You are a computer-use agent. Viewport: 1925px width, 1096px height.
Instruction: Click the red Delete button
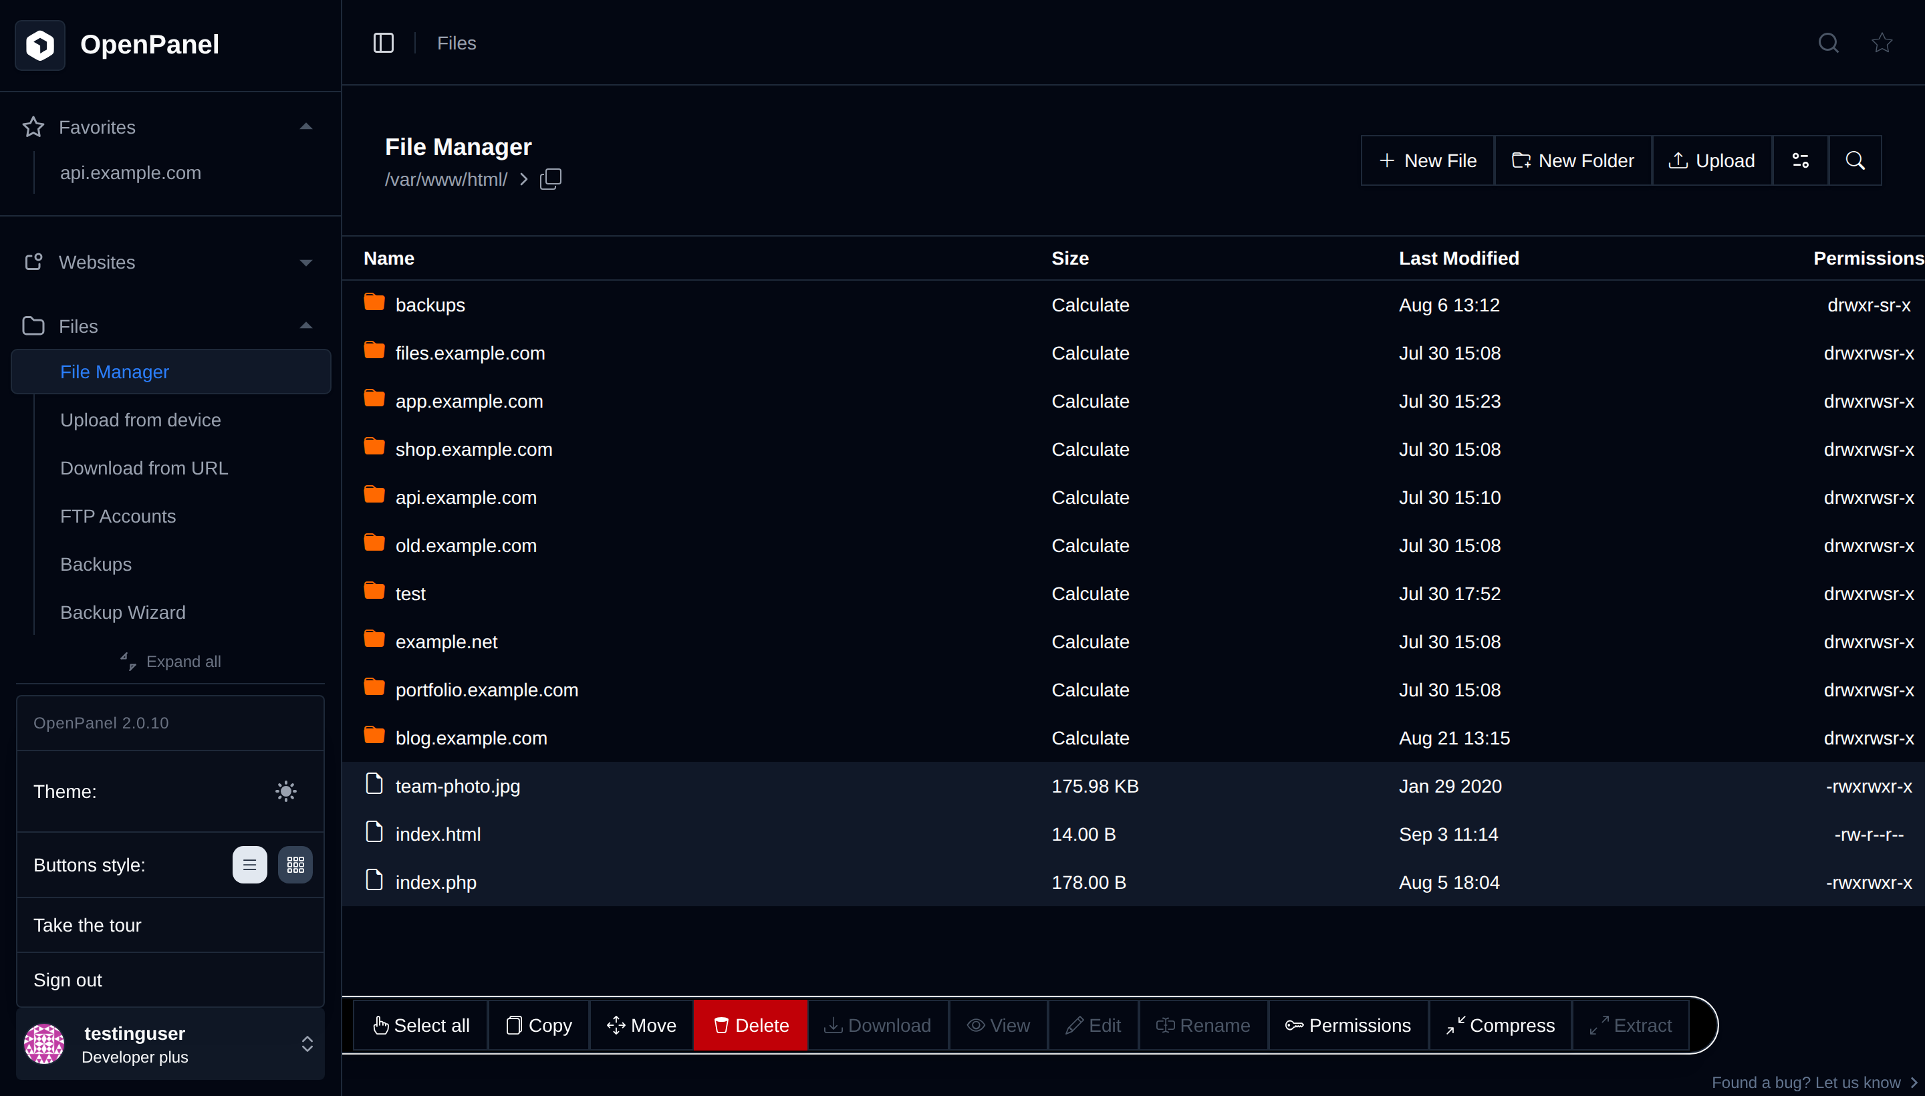pos(751,1025)
